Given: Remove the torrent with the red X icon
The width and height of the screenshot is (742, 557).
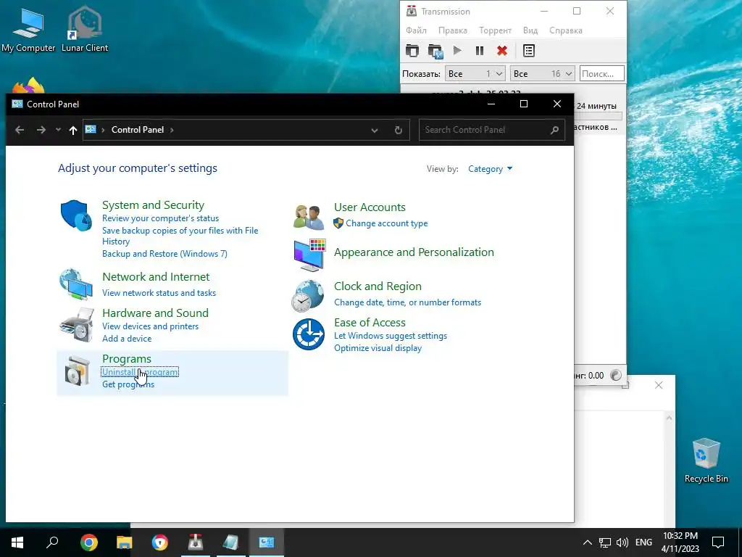Looking at the screenshot, I should 502,51.
